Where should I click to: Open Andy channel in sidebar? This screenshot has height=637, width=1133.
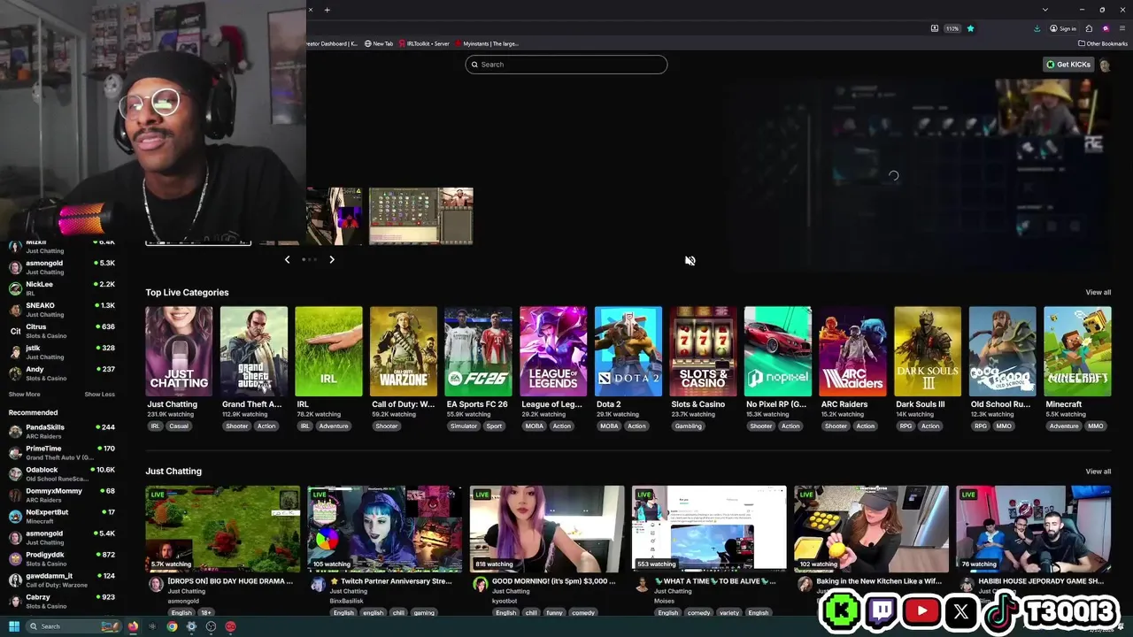[x=62, y=373]
